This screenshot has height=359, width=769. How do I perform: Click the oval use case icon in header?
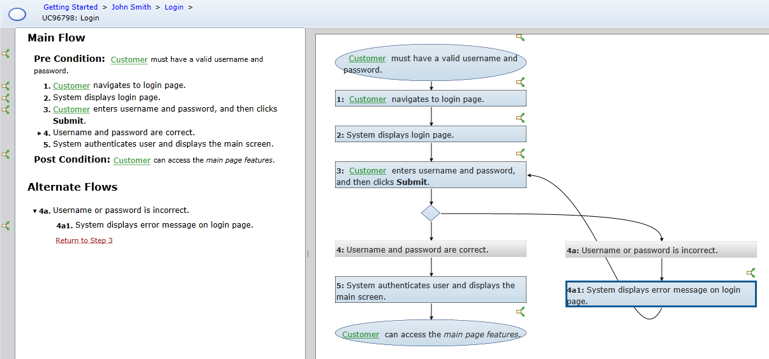pyautogui.click(x=17, y=13)
